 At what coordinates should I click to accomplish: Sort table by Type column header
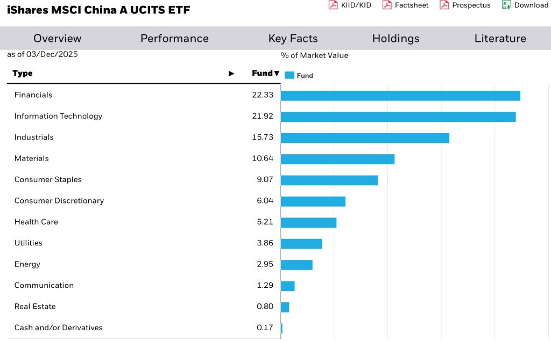[x=23, y=74]
